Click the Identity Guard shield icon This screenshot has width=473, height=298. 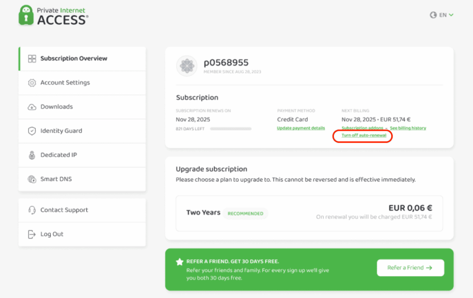click(x=32, y=131)
